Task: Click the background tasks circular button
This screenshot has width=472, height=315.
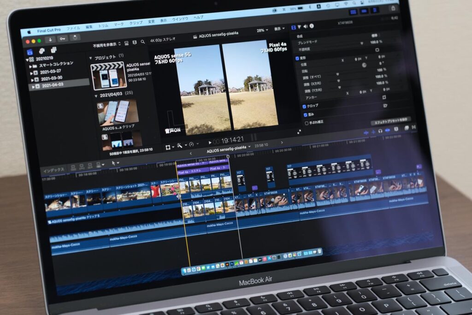Action: click(x=75, y=37)
